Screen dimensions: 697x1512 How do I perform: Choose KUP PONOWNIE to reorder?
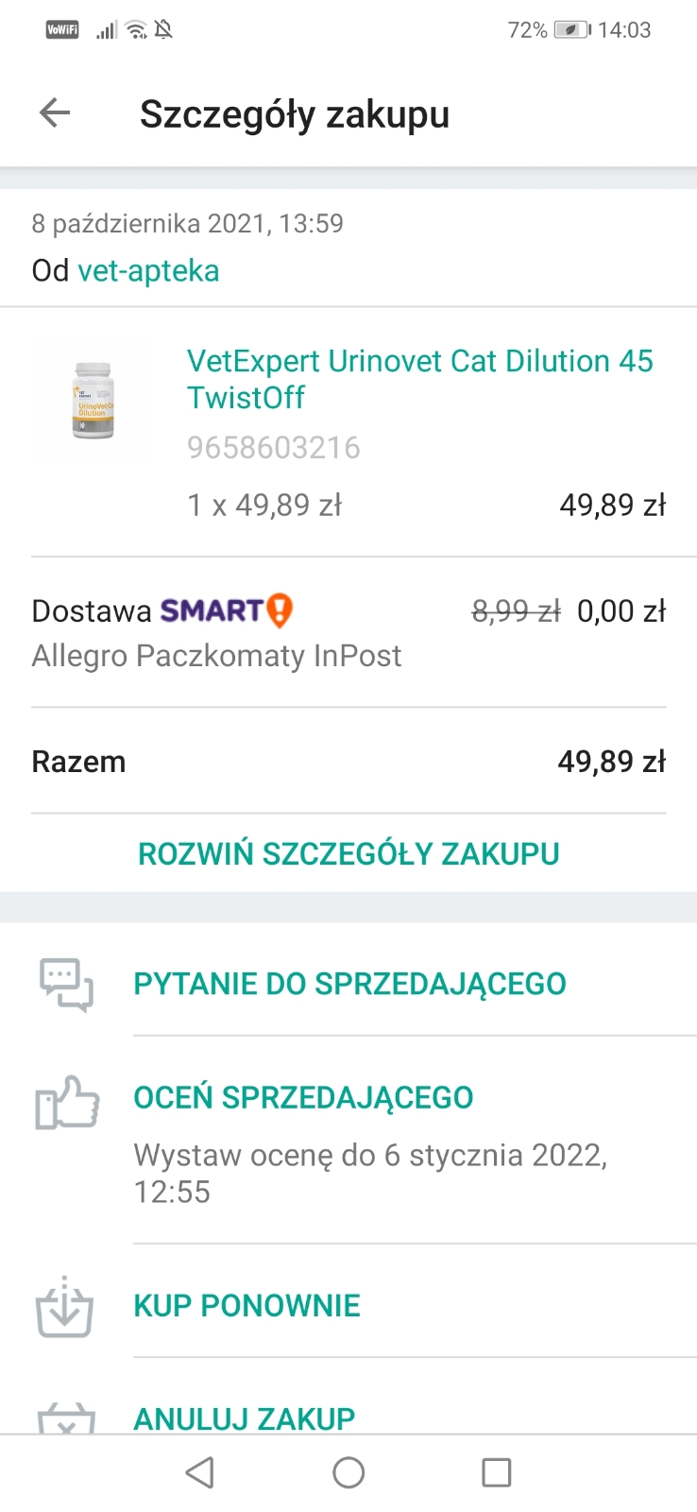point(246,1305)
